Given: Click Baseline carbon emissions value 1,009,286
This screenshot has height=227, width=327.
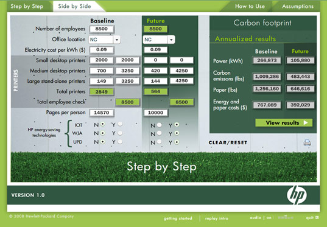Looking at the screenshot, I should tap(267, 77).
